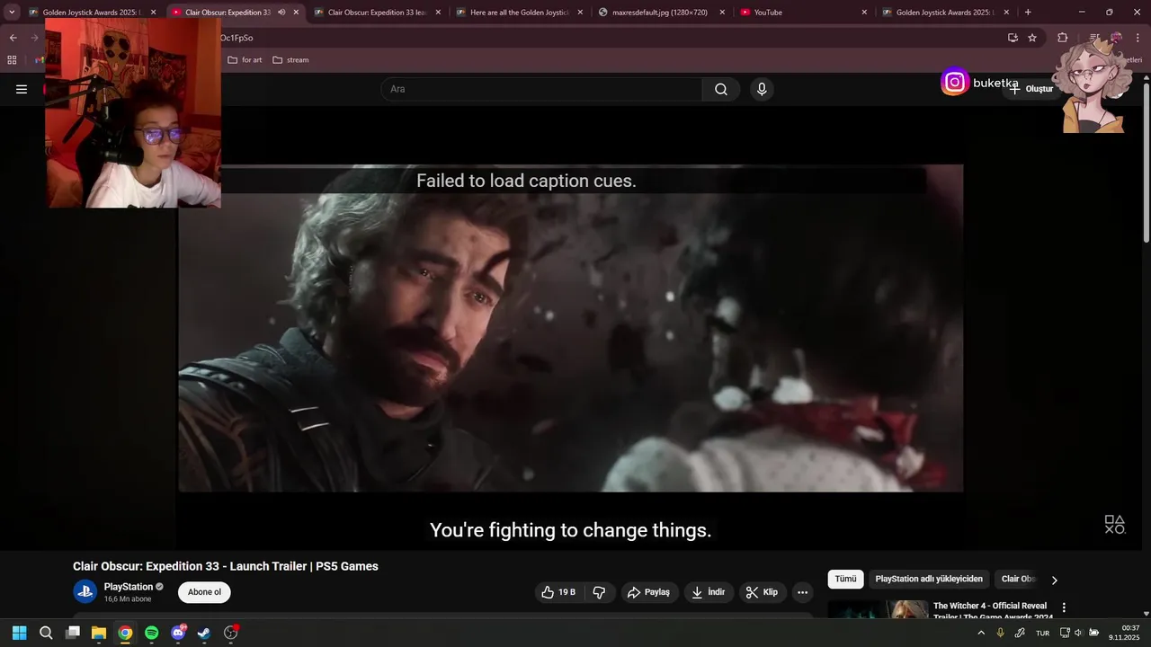Open Windows taskbar search

click(x=46, y=633)
